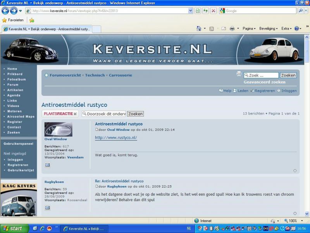This screenshot has height=233, width=310.
Task: Click the Inloggen power icon
Action: [279, 90]
